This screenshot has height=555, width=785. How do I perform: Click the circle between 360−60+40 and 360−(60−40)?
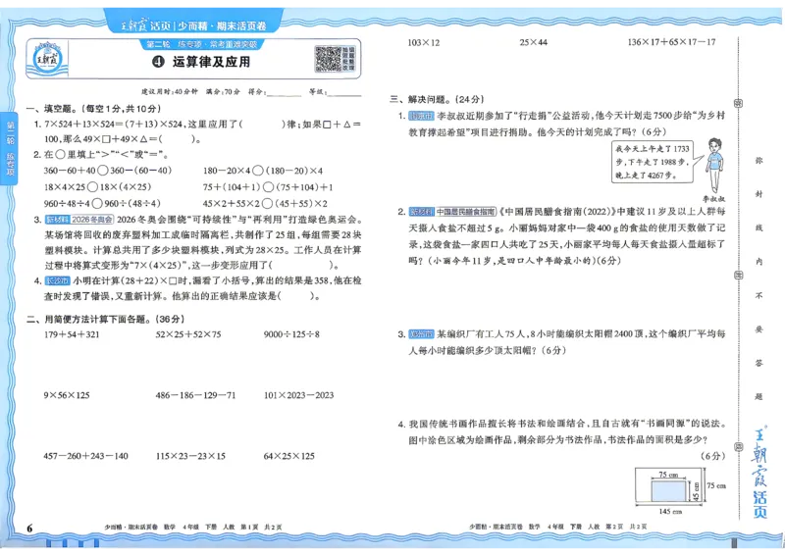click(103, 171)
